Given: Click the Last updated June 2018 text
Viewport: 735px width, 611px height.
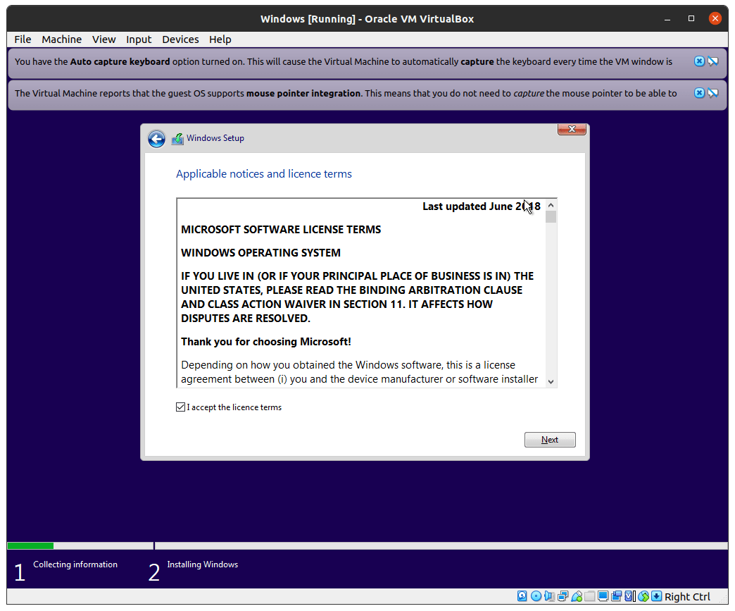Looking at the screenshot, I should coord(482,206).
